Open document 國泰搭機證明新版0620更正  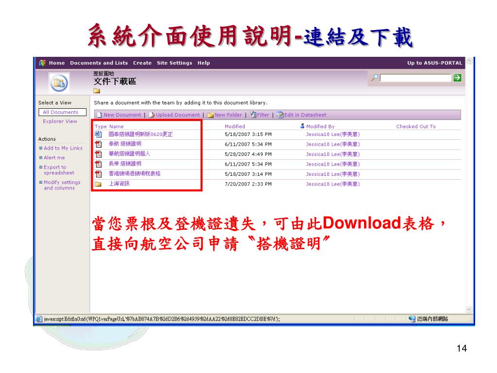(141, 135)
